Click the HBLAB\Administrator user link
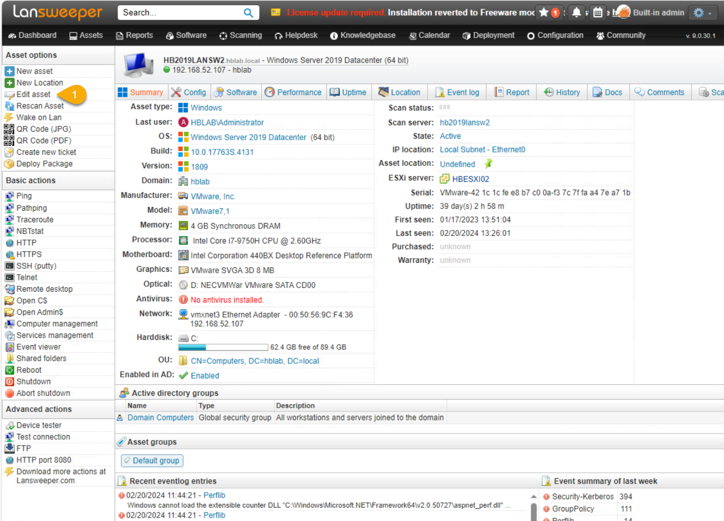This screenshot has width=724, height=521. pos(227,122)
